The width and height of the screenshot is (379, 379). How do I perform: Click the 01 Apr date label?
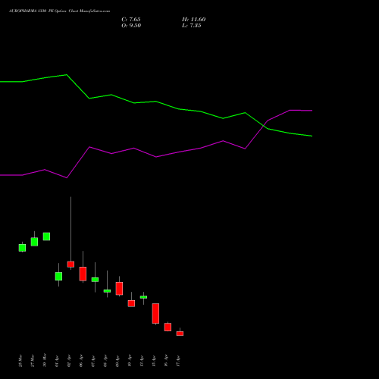(57, 362)
